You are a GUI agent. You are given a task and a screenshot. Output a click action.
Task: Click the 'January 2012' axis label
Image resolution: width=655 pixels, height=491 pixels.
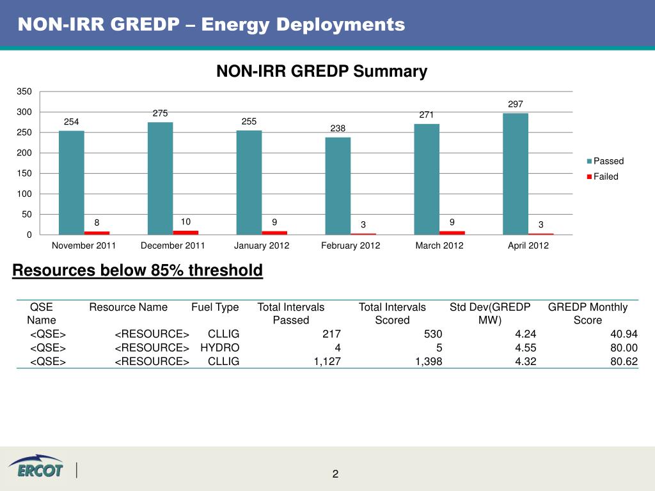(262, 245)
